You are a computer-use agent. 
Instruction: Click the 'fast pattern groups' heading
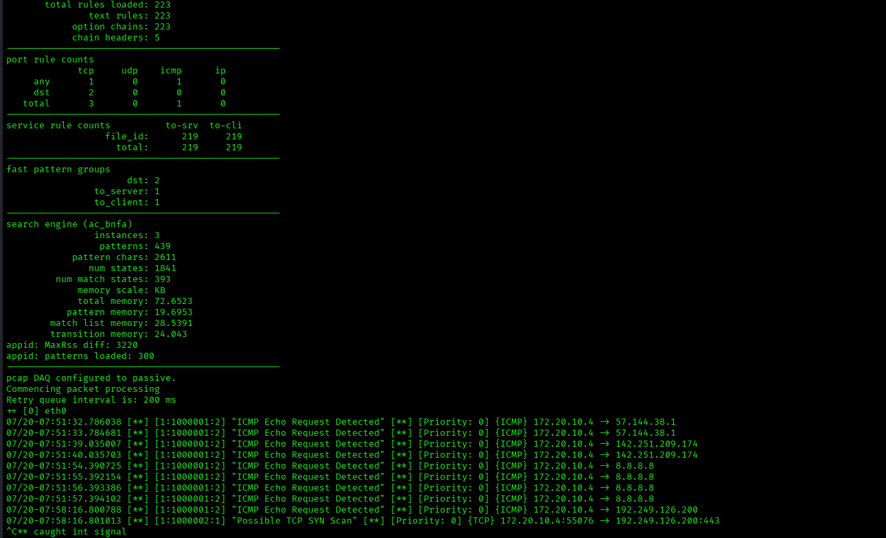58,169
